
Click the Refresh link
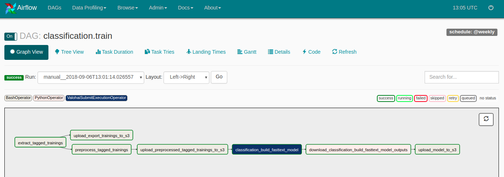point(344,52)
